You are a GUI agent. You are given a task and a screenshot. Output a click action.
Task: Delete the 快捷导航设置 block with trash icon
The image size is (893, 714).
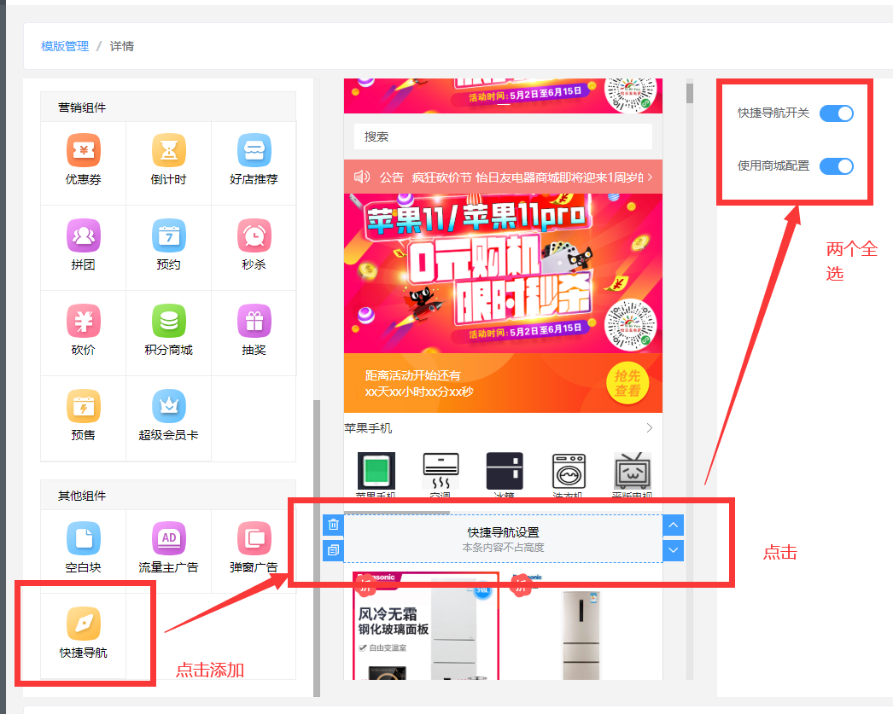click(x=333, y=525)
